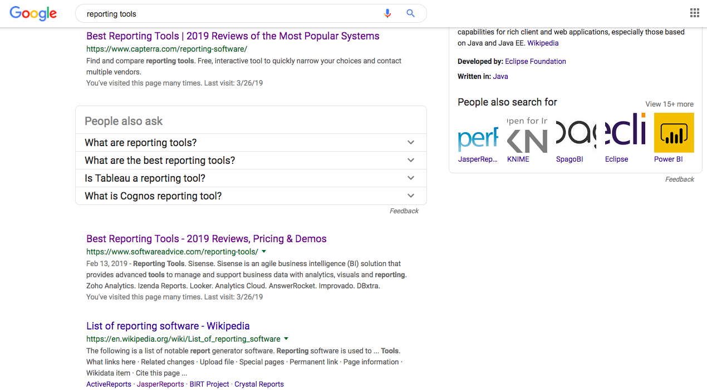Expand 'What are the best reporting tools?'
Image resolution: width=707 pixels, height=390 pixels.
(251, 161)
